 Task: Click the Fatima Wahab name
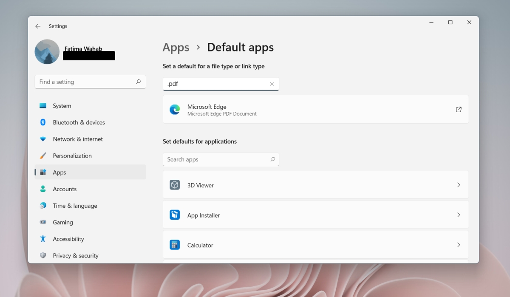click(x=83, y=48)
